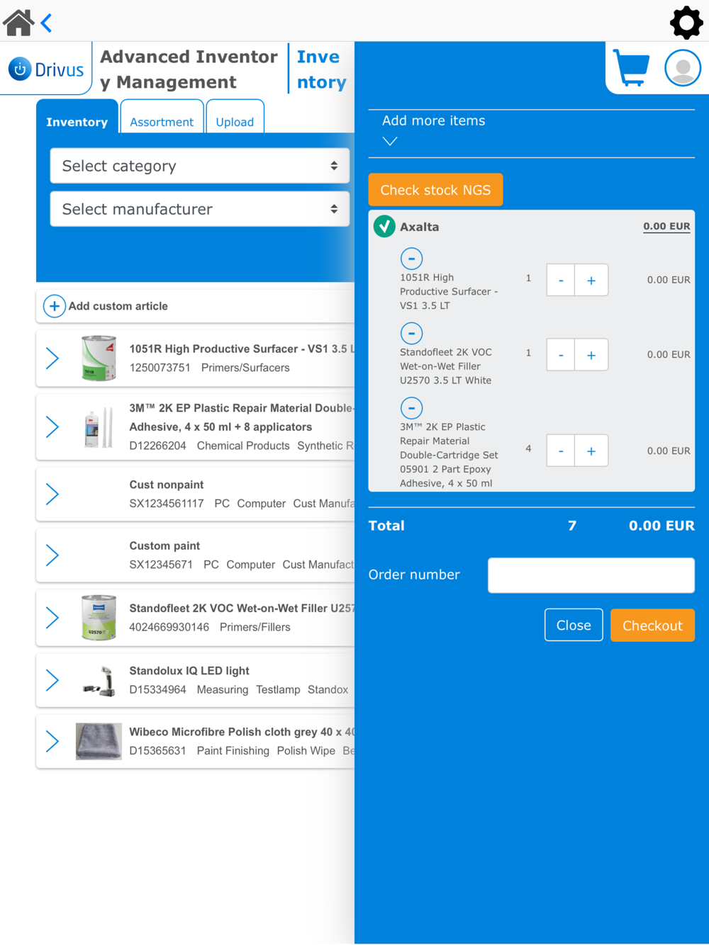Open the Standolux LED light thumbnail
This screenshot has width=709, height=945.
99,681
